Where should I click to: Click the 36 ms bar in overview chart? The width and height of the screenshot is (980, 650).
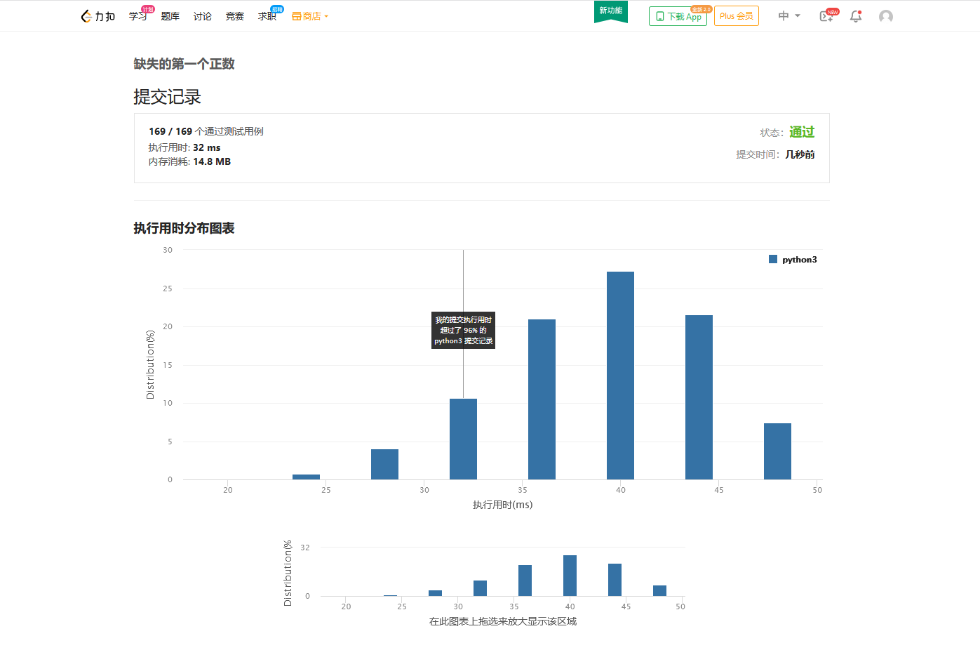(x=525, y=581)
